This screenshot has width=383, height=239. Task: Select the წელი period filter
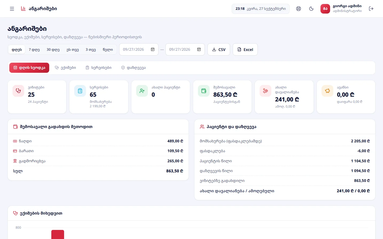[108, 49]
